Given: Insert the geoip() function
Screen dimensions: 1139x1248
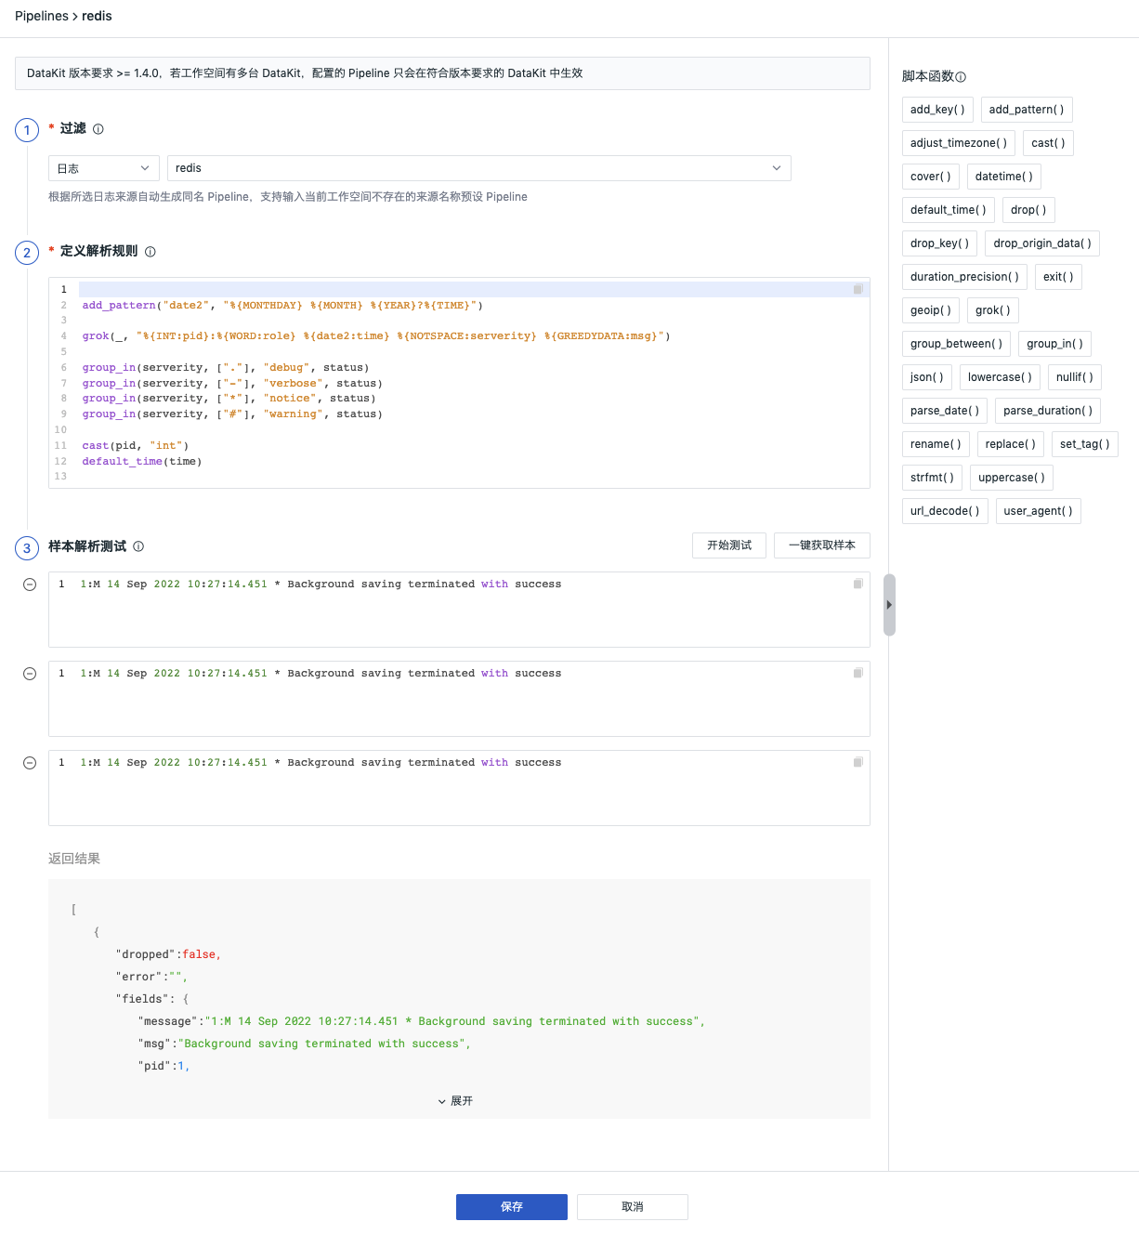Looking at the screenshot, I should [x=931, y=310].
